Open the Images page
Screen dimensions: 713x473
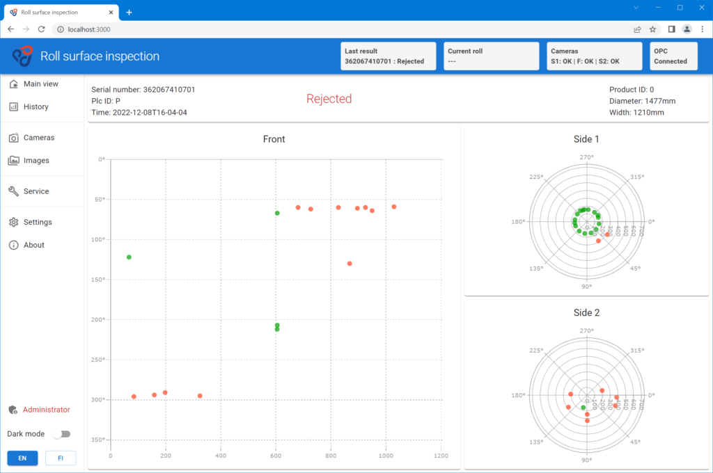42,161
